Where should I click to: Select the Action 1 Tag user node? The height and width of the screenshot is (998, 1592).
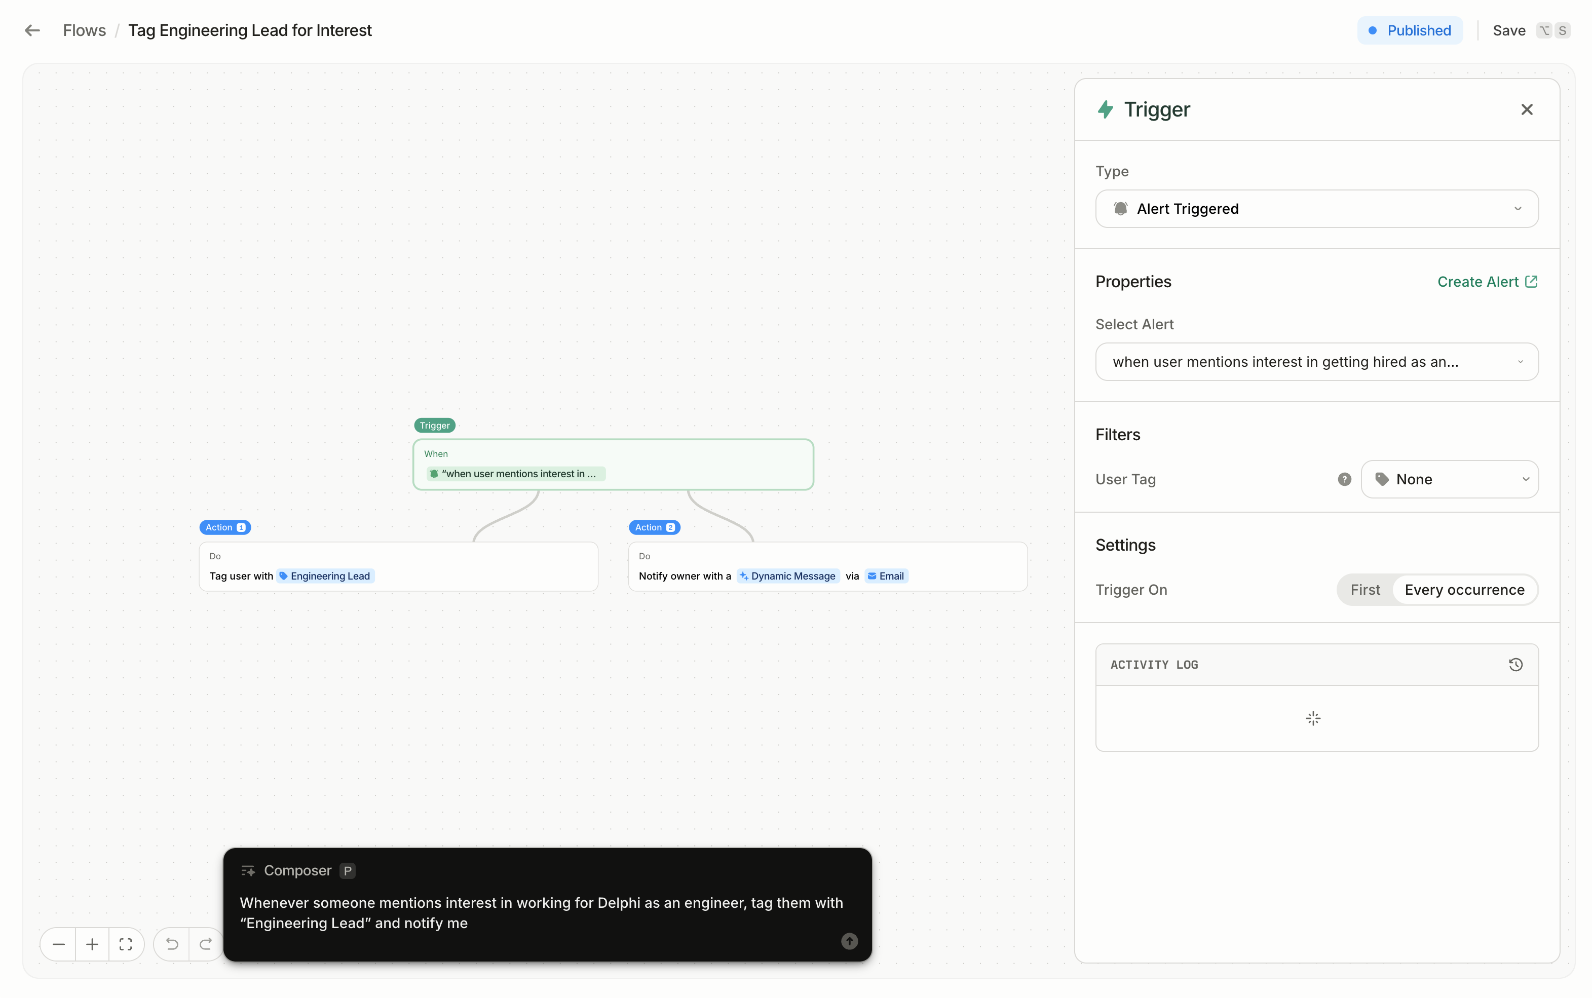tap(398, 566)
